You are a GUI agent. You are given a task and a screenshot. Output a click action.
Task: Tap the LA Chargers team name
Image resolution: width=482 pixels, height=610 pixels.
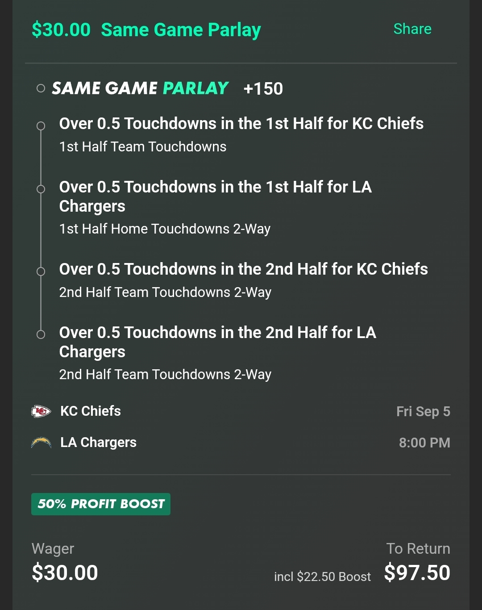tap(98, 443)
